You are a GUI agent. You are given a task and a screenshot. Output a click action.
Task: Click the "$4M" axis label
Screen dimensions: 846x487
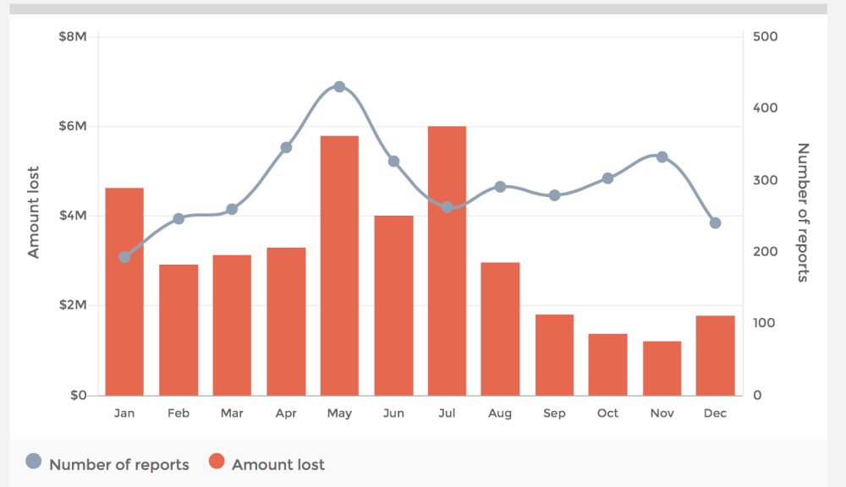(x=73, y=216)
